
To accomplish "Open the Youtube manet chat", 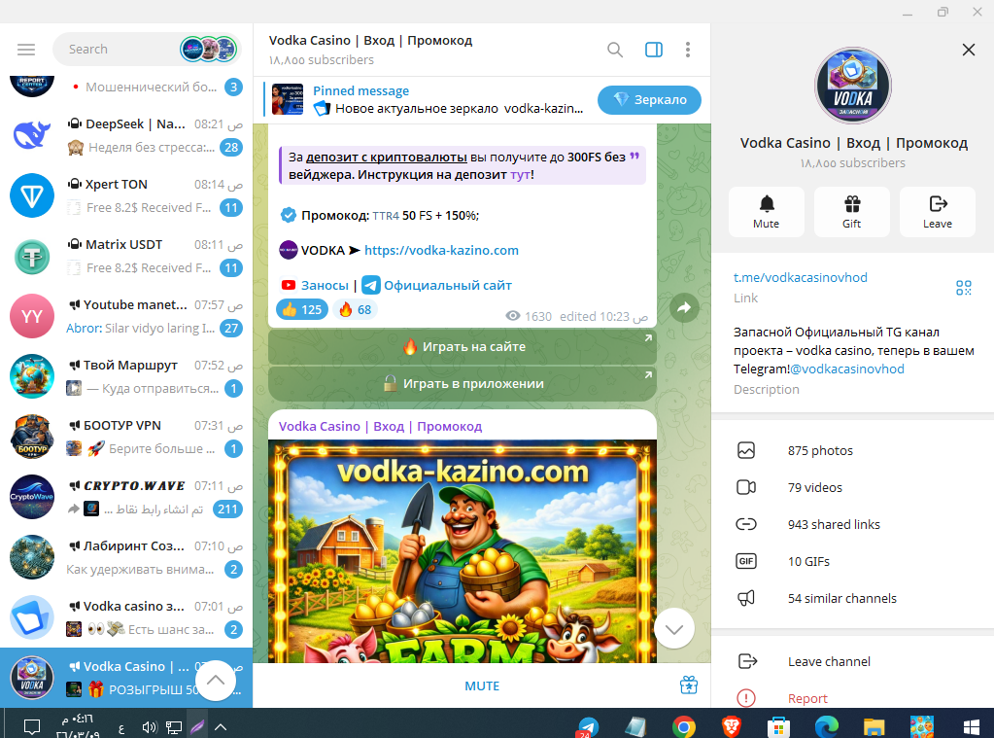I will [x=126, y=316].
